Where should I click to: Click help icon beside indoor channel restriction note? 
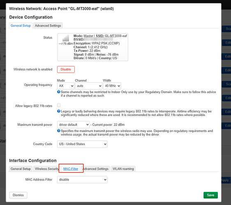click(59, 92)
